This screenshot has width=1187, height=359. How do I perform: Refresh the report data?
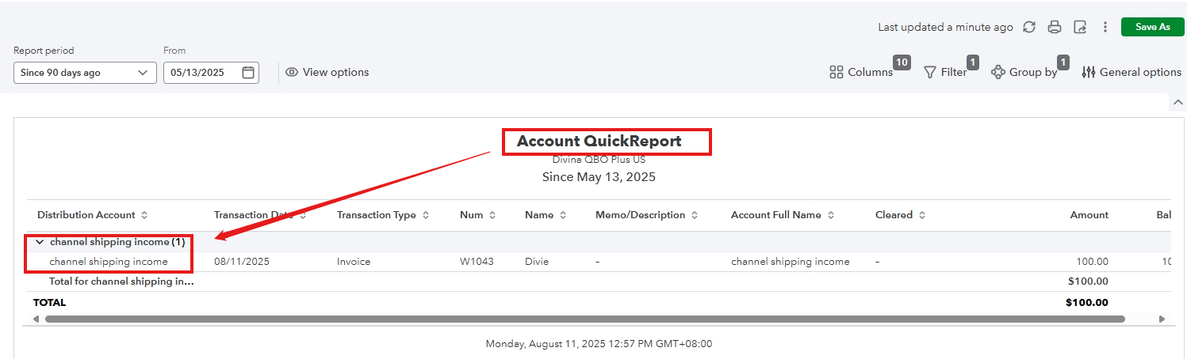pyautogui.click(x=1029, y=27)
